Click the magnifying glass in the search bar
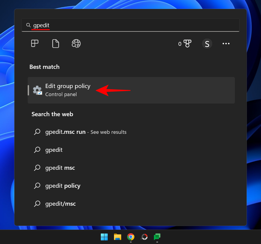261x244 pixels. click(28, 25)
